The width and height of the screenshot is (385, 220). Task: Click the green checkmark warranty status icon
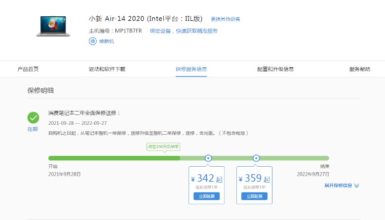pos(33,118)
